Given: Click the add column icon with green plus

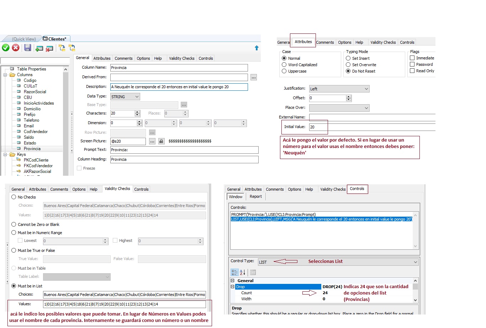Looking at the screenshot, I should [39, 48].
